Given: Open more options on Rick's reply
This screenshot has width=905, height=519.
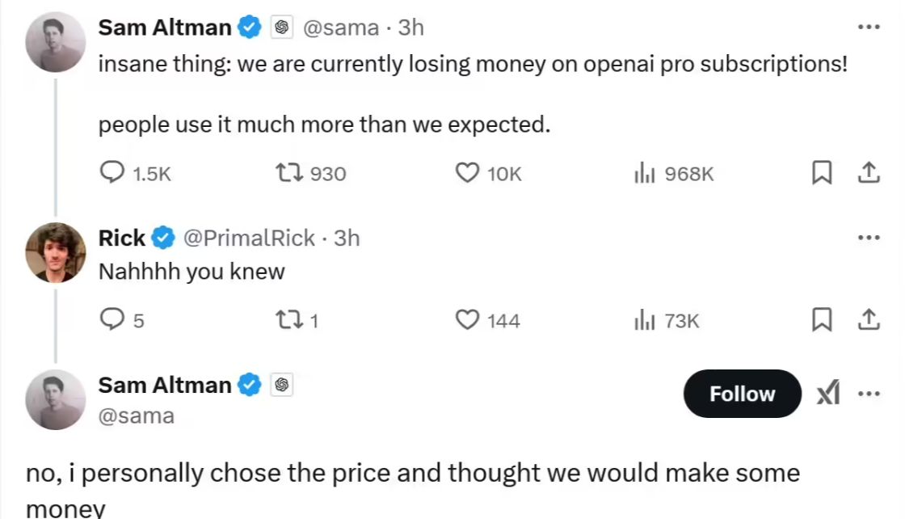Looking at the screenshot, I should [x=869, y=237].
